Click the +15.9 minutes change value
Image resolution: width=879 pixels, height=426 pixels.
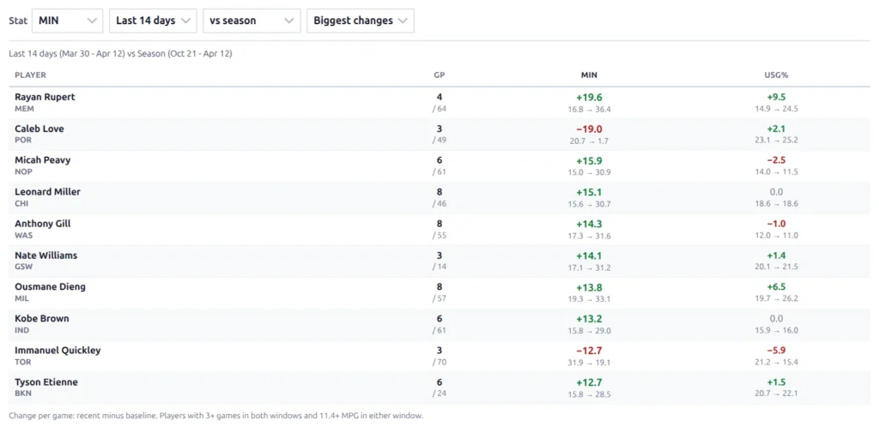click(589, 160)
